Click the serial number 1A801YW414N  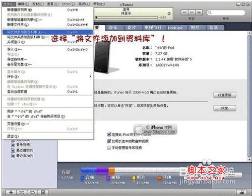pyautogui.click(x=167, y=65)
